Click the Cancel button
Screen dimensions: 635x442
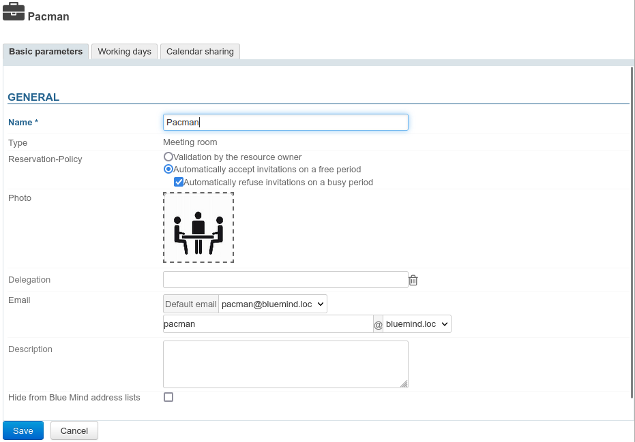tap(74, 430)
